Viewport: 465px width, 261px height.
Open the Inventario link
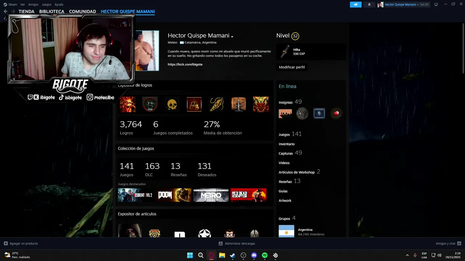(287, 144)
